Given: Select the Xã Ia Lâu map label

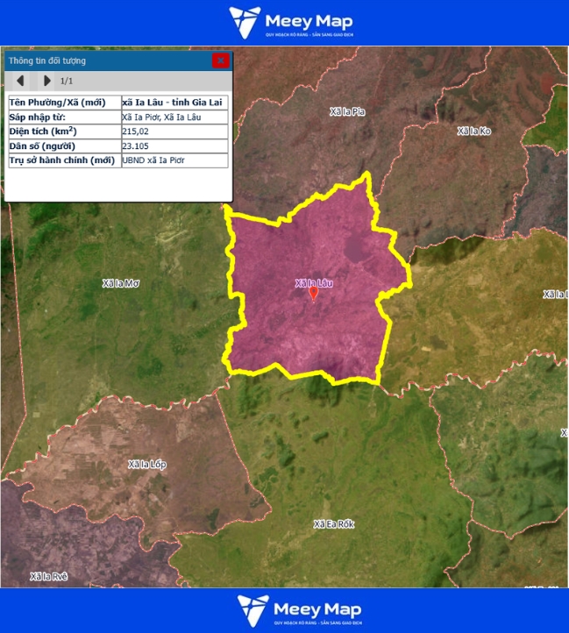Looking at the screenshot, I should coord(314,282).
